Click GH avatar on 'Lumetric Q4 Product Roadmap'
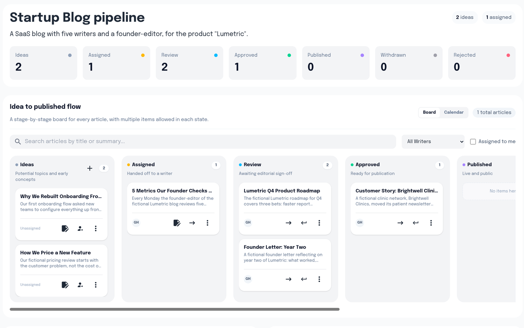The height and width of the screenshot is (328, 524). (248, 222)
